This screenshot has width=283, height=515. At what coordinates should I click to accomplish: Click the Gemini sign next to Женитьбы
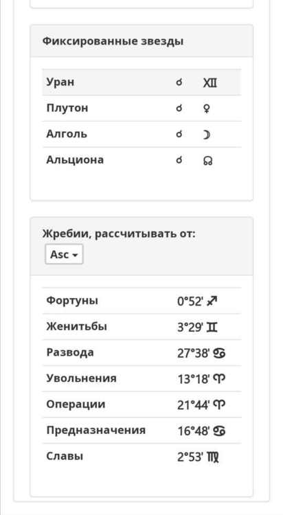tap(212, 327)
